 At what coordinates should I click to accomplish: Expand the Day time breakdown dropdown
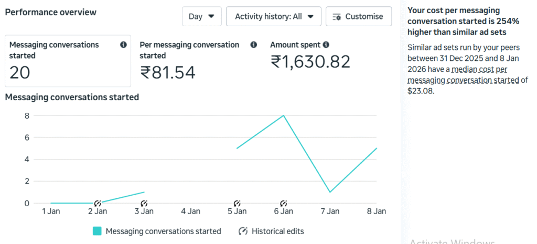coord(202,16)
